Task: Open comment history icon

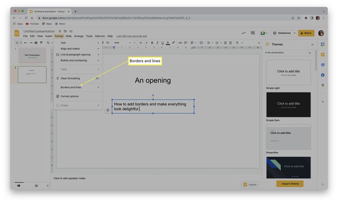Action: click(x=253, y=33)
